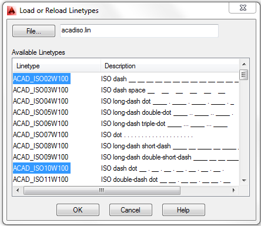
Task: Cancel the linetype loading dialog
Action: coord(130,210)
